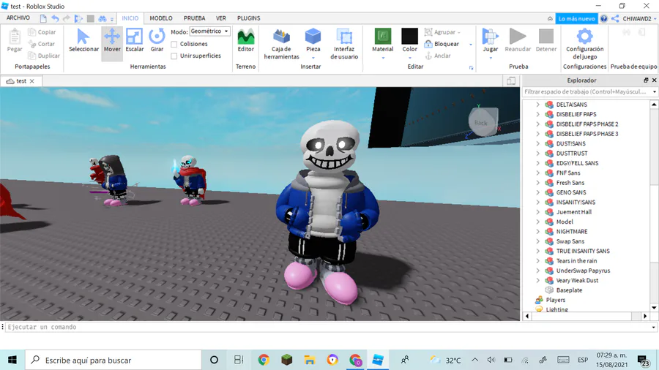
Task: Open the ARCHIVO menu
Action: pyautogui.click(x=18, y=18)
